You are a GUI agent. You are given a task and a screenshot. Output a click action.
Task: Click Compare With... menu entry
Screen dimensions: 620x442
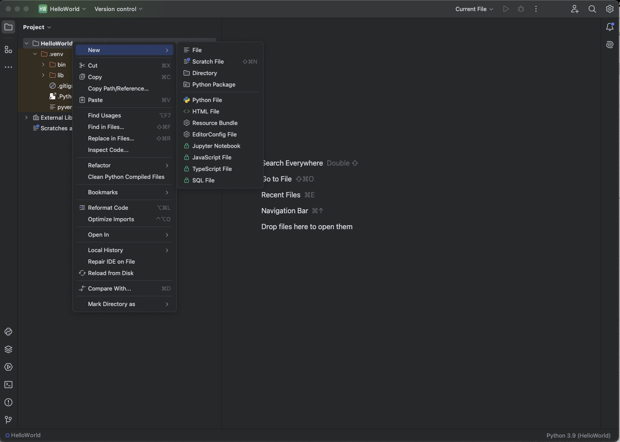click(124, 288)
